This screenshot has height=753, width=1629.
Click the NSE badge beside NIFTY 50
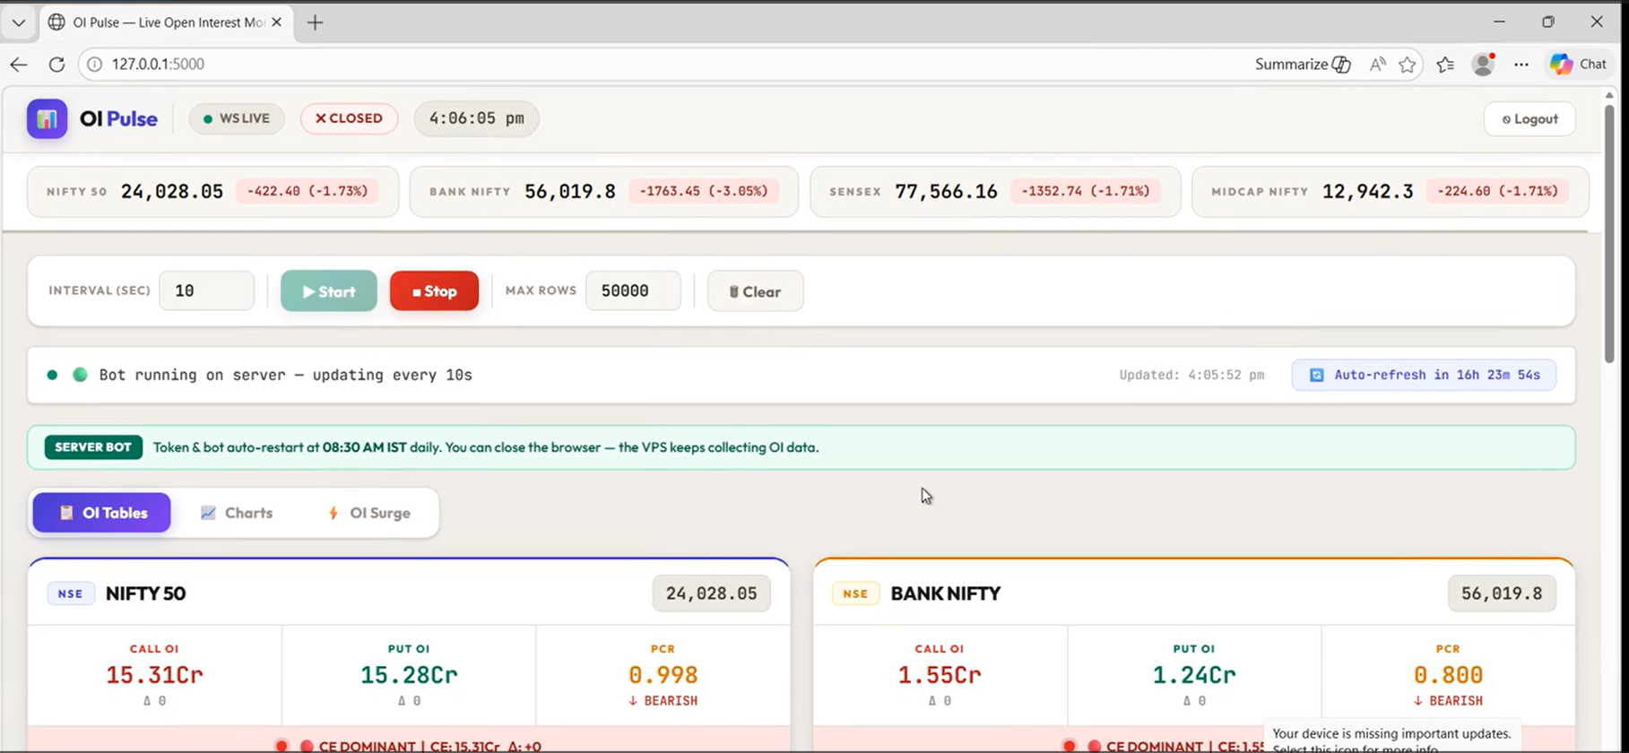point(71,593)
